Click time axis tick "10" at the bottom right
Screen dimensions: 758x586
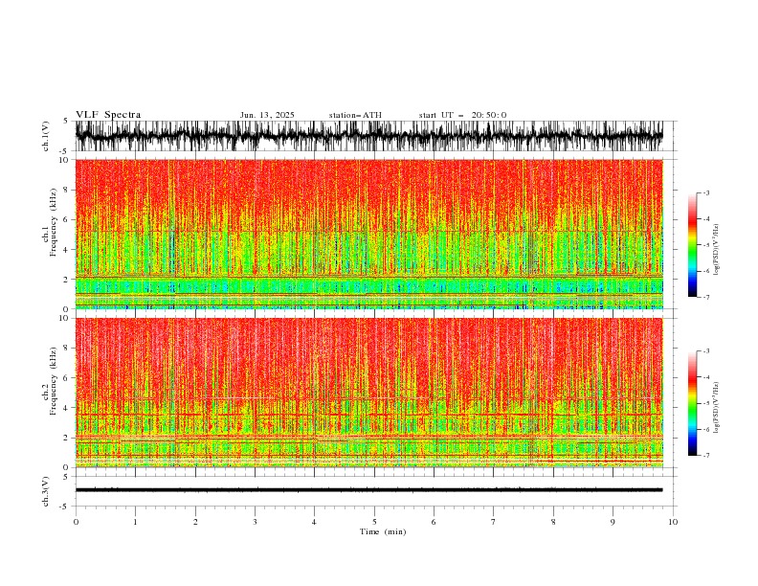click(x=673, y=522)
